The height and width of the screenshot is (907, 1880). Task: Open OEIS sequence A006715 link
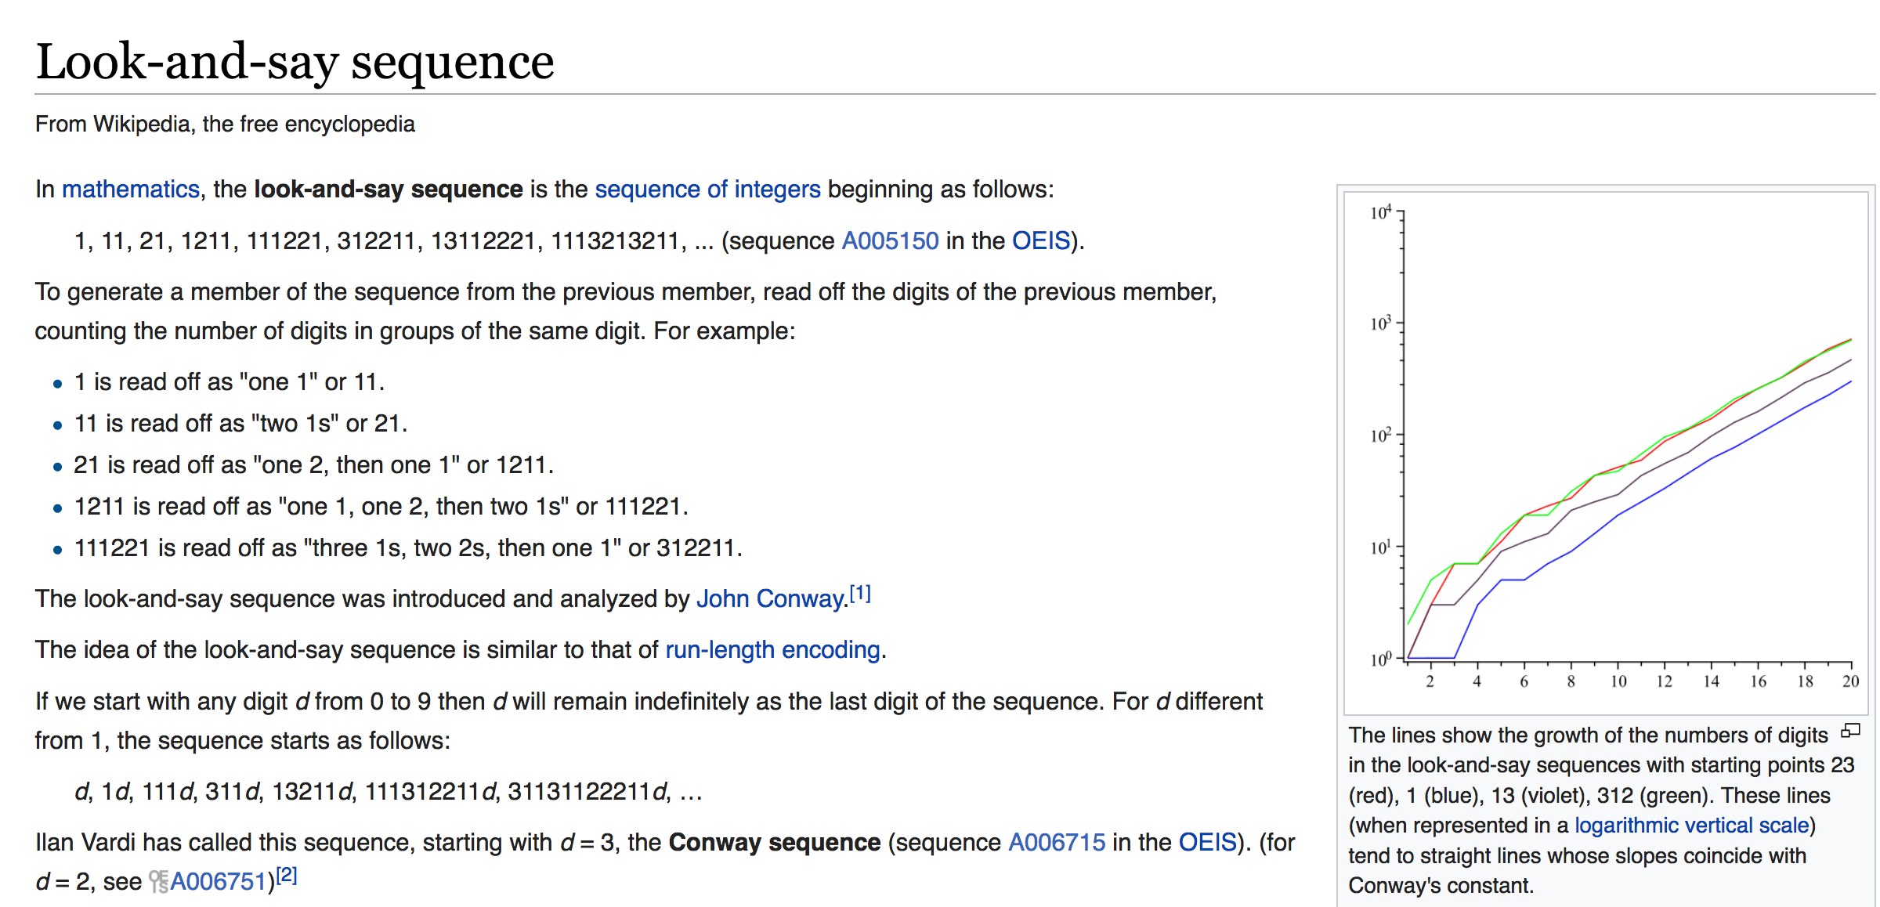click(x=1057, y=843)
